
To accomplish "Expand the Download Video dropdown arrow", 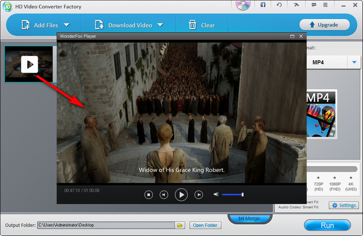I will [160, 25].
